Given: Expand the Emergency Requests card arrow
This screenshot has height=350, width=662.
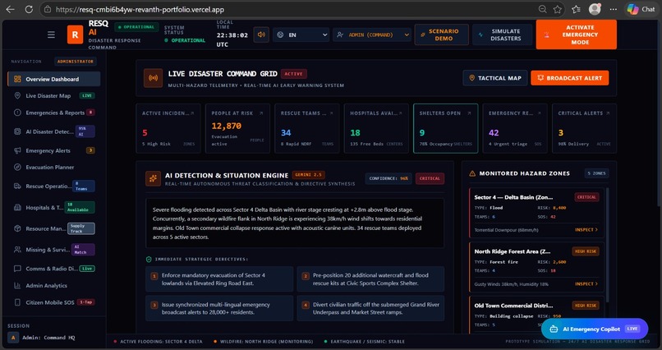Looking at the screenshot, I should 538,113.
